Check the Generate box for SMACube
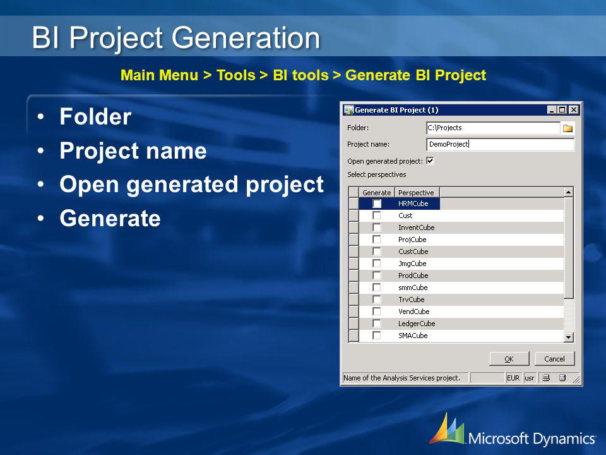Screen dimensions: 606x455 [377, 336]
